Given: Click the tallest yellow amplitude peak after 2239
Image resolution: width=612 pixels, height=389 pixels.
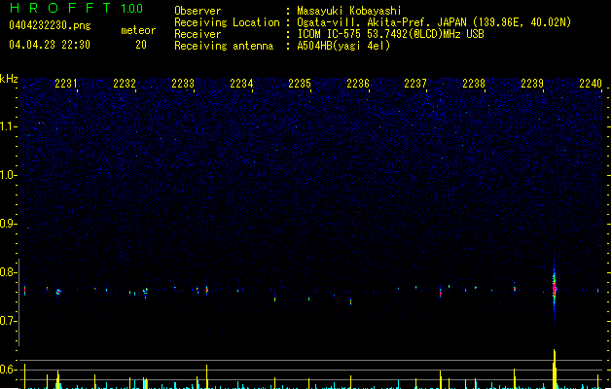Looking at the screenshot, I should point(555,369).
